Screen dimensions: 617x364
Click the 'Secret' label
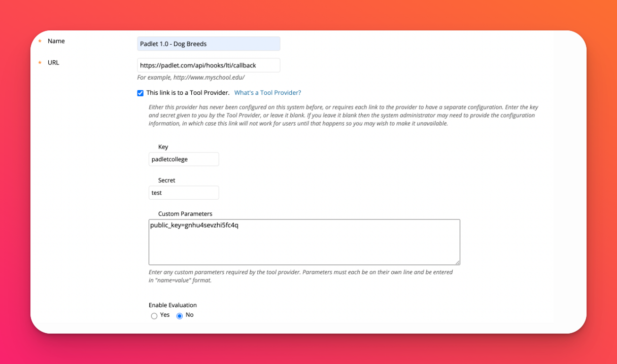[166, 180]
